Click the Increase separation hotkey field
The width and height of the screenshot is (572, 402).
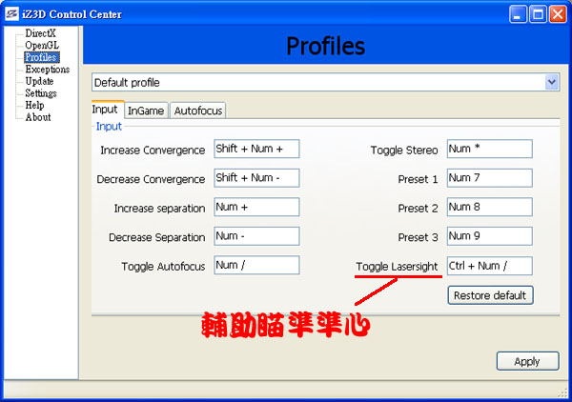(256, 207)
